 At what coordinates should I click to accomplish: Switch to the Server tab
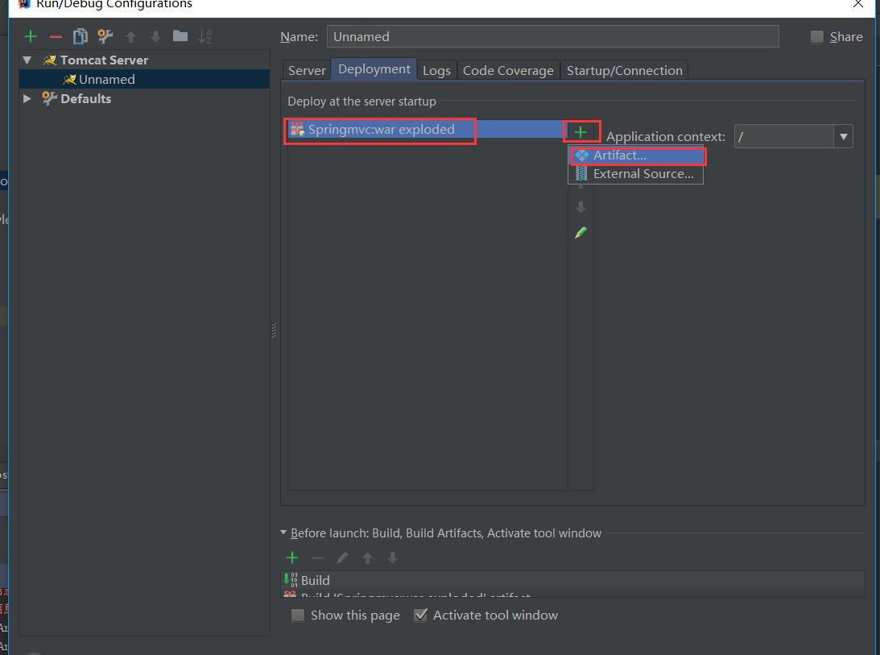point(307,71)
